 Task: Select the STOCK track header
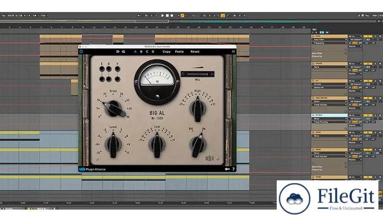pos(329,115)
